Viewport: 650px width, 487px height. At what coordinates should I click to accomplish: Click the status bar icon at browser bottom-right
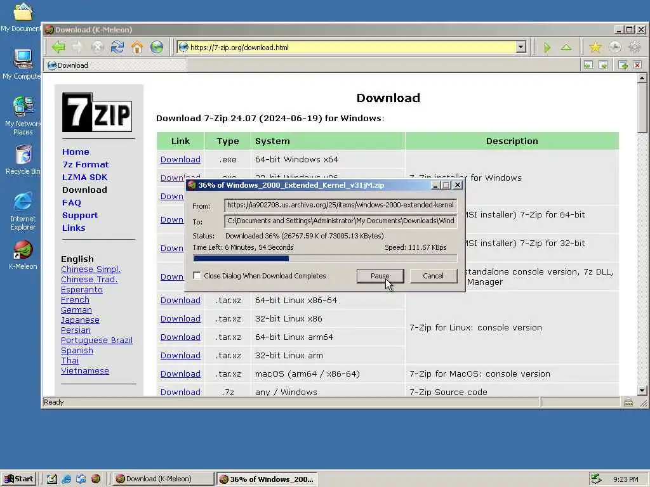pyautogui.click(x=628, y=401)
